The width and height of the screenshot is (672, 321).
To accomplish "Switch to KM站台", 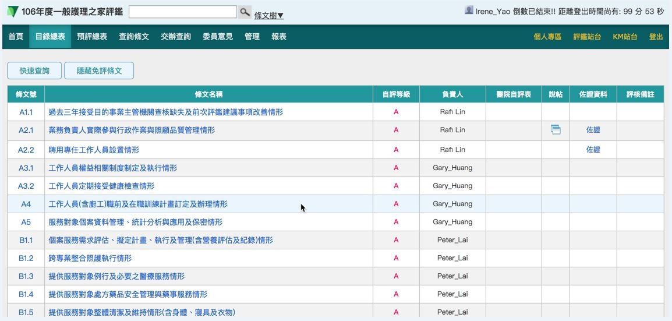I will (x=625, y=37).
